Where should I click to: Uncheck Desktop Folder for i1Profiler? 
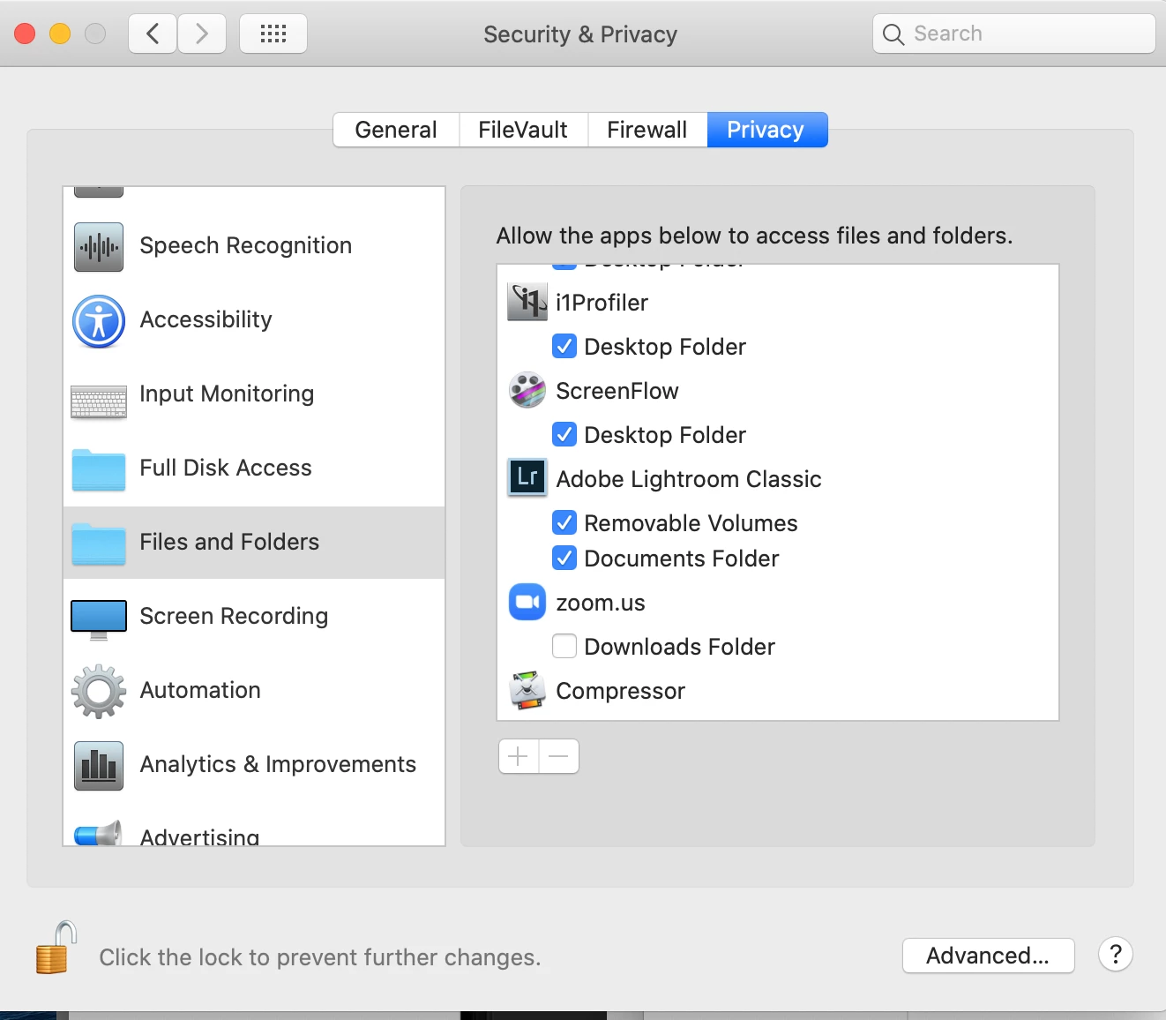(564, 346)
